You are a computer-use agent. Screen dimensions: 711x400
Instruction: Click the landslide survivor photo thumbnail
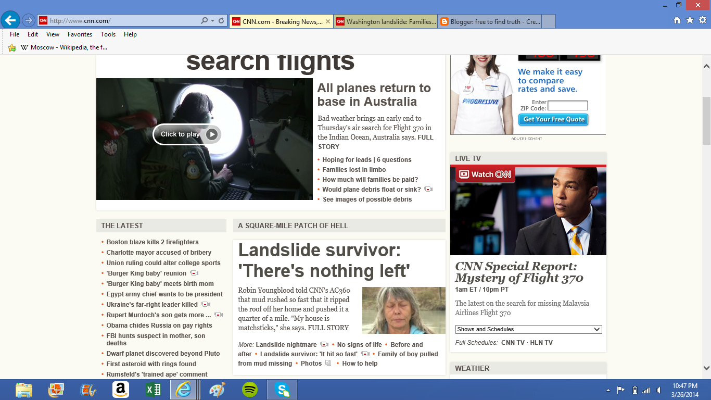[403, 310]
